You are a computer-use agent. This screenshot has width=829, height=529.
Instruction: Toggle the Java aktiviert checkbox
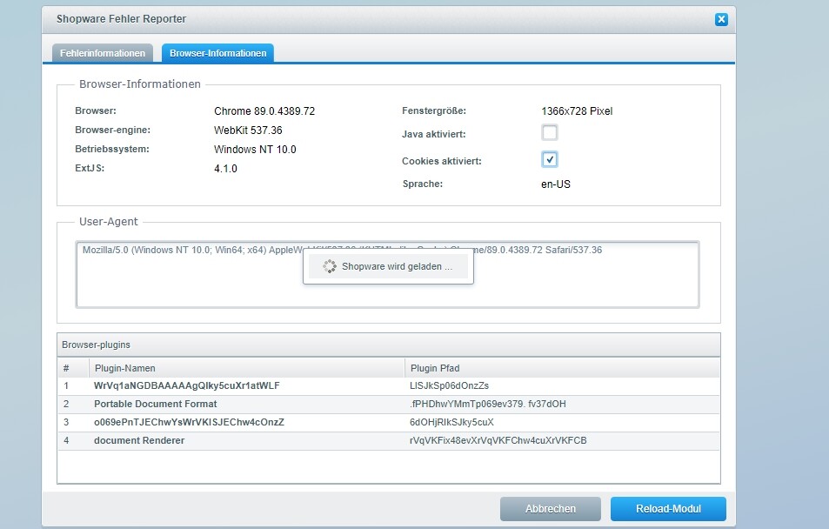point(549,132)
